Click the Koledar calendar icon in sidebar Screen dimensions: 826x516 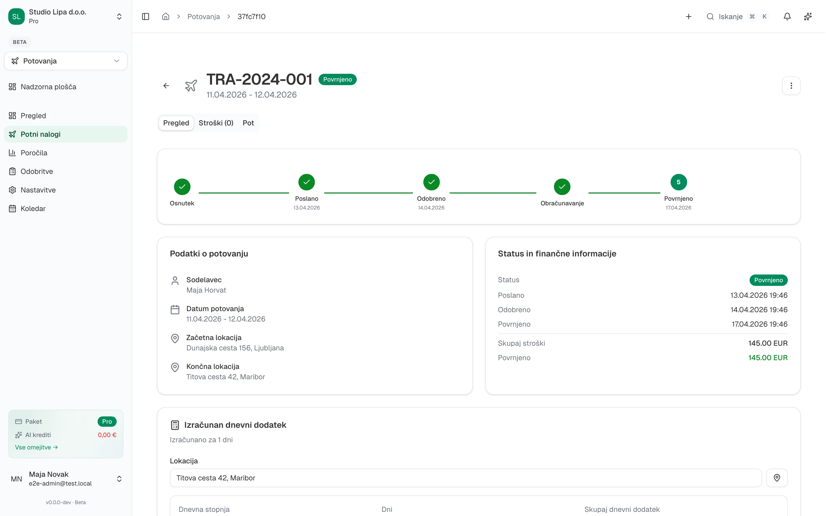coord(12,208)
